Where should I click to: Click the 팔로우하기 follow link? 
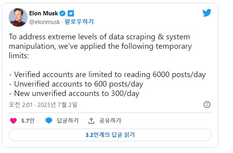tap(79, 22)
